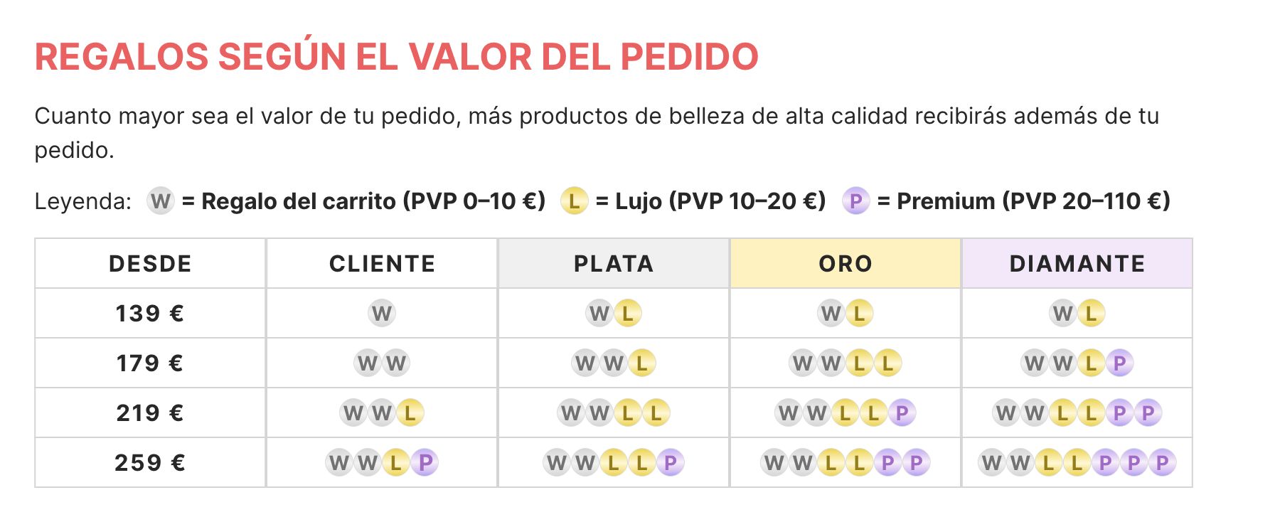1280x522 pixels.
Task: Click the purple P icon in legend
Action: pyautogui.click(x=855, y=201)
